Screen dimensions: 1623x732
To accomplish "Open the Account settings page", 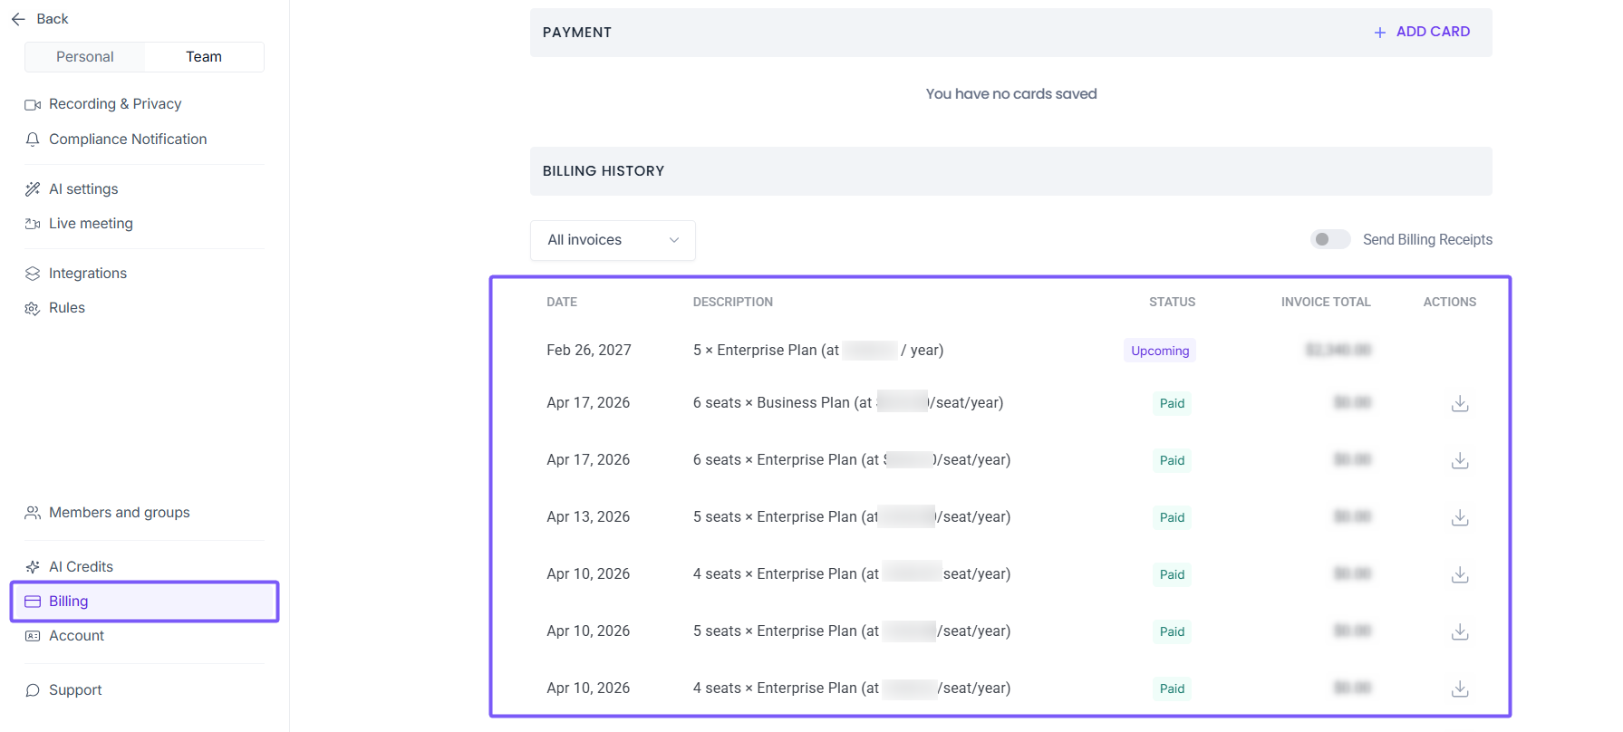I will (76, 636).
